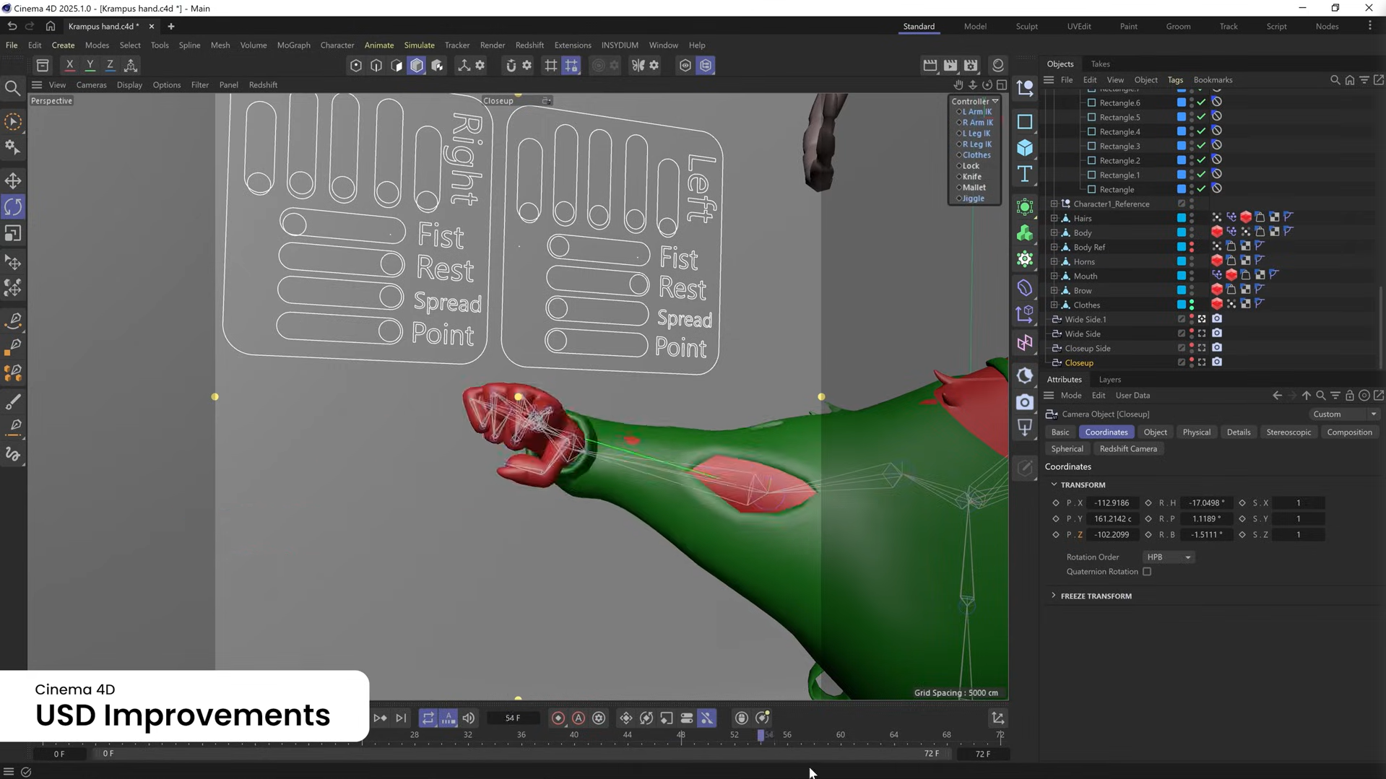1386x779 pixels.
Task: Toggle the Autokeying button
Action: 579,718
